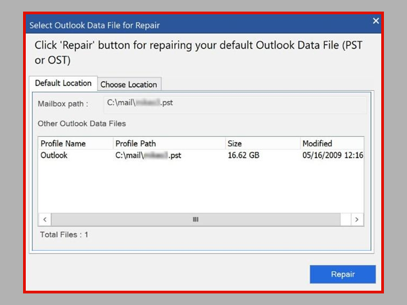Click the left scroll arrow of file list

(45, 220)
